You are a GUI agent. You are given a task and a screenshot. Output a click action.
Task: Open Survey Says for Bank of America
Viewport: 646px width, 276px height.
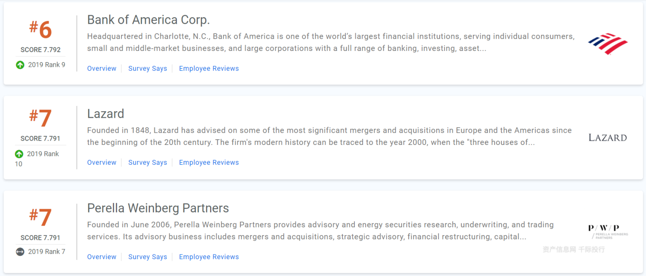[148, 69]
